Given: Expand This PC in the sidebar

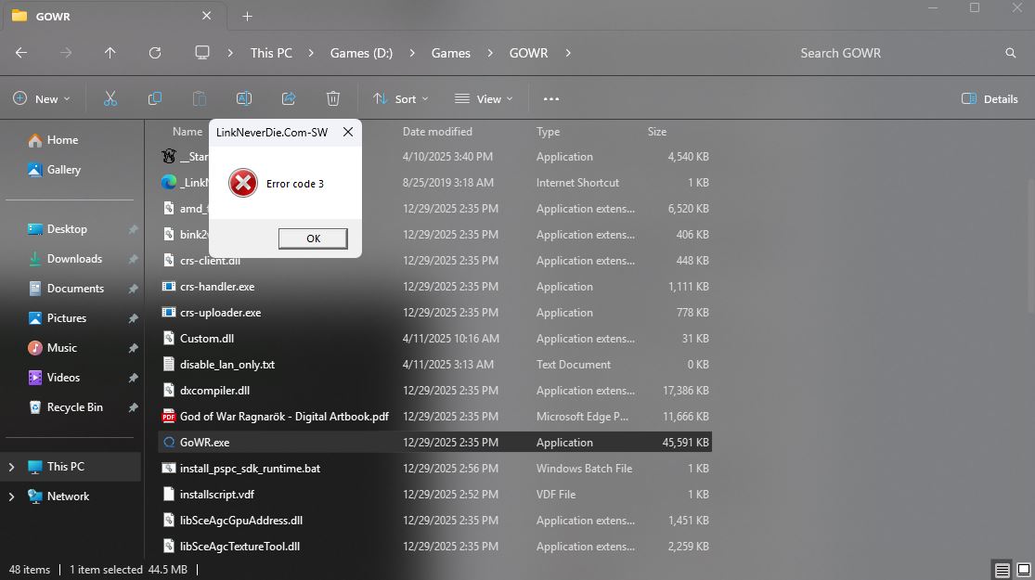Looking at the screenshot, I should click(13, 467).
